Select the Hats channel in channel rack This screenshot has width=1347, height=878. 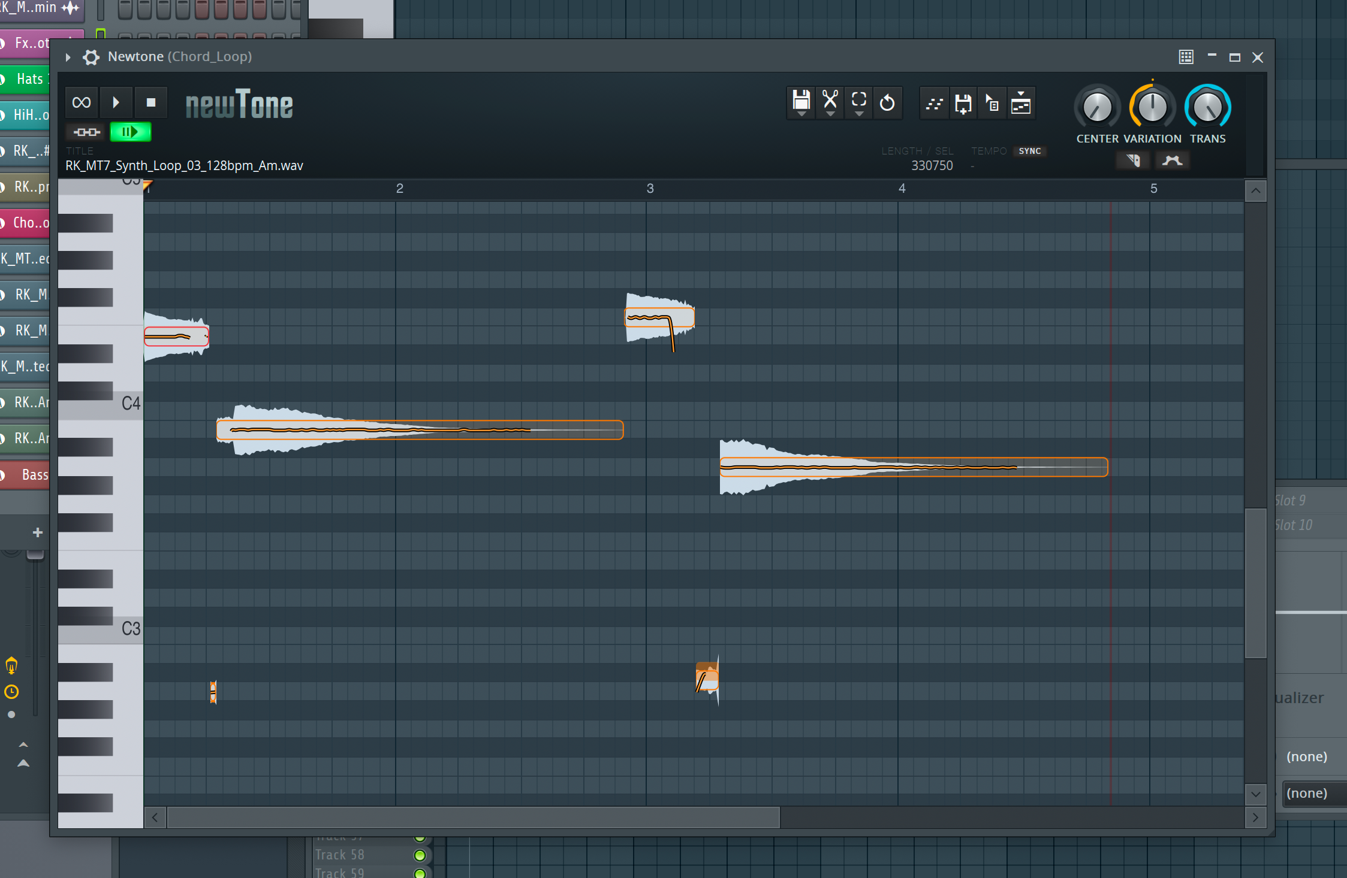(25, 79)
